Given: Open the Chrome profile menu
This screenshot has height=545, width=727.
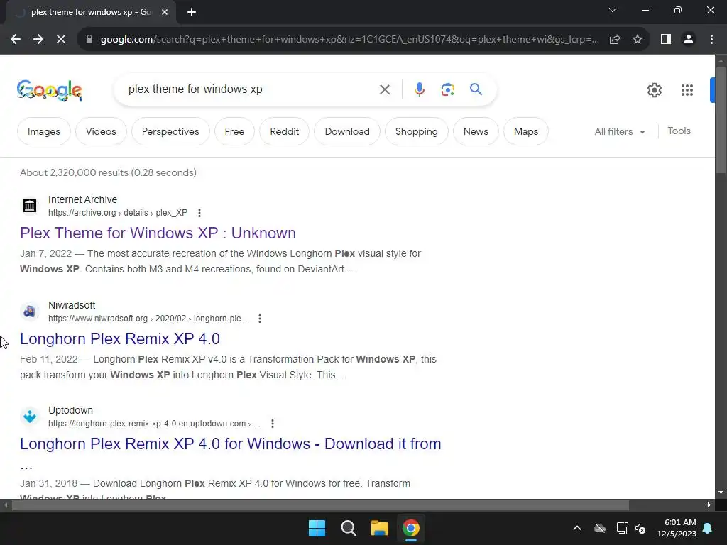Looking at the screenshot, I should point(689,40).
